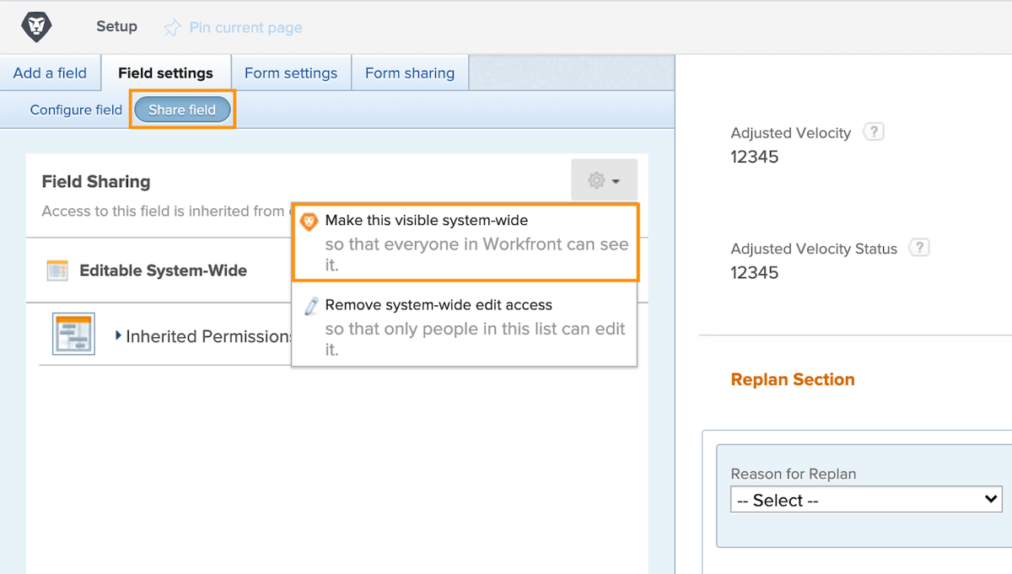The height and width of the screenshot is (574, 1012).
Task: Click the Workfront shield icon next to Make visible
Action: [309, 221]
